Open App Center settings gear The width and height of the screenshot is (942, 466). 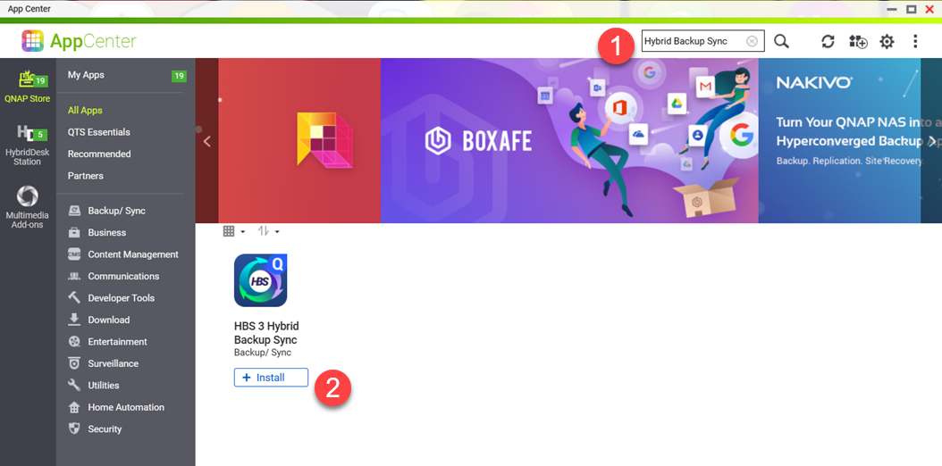[x=887, y=41]
